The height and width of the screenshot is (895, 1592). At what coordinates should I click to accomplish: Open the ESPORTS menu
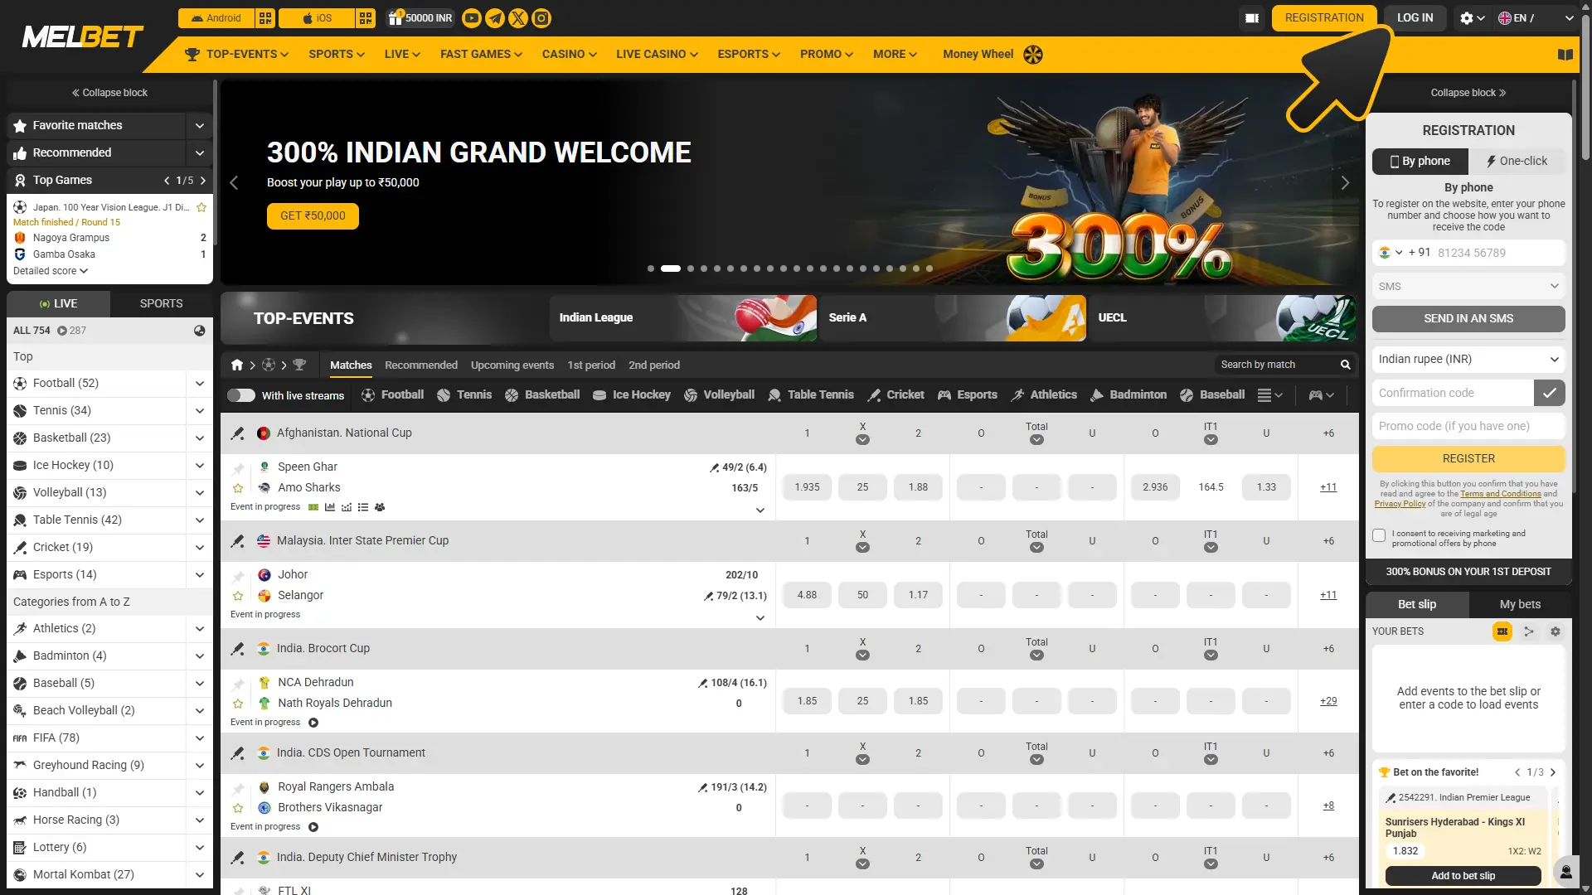pos(749,55)
